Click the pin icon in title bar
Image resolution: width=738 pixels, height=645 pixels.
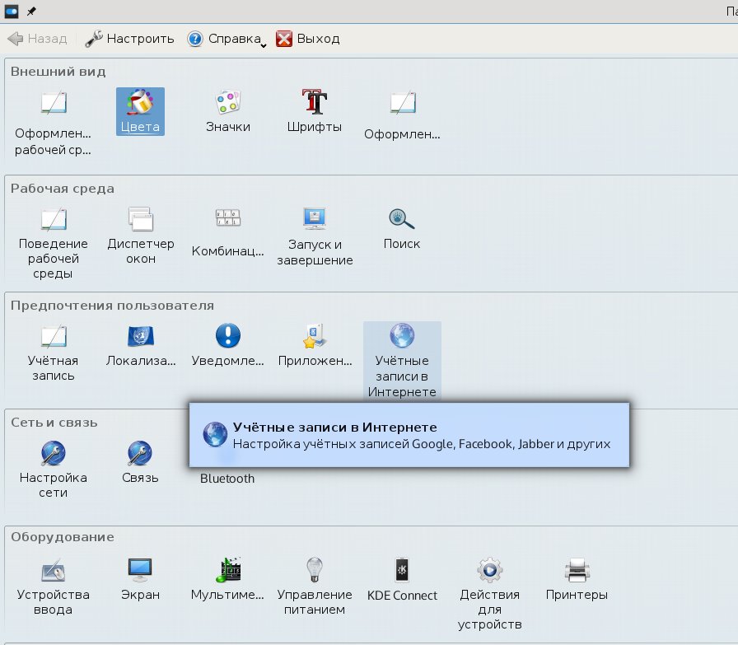(31, 12)
